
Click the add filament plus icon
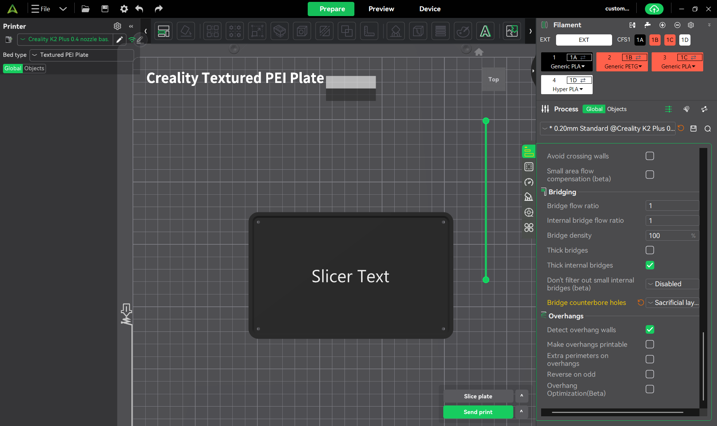tap(662, 25)
